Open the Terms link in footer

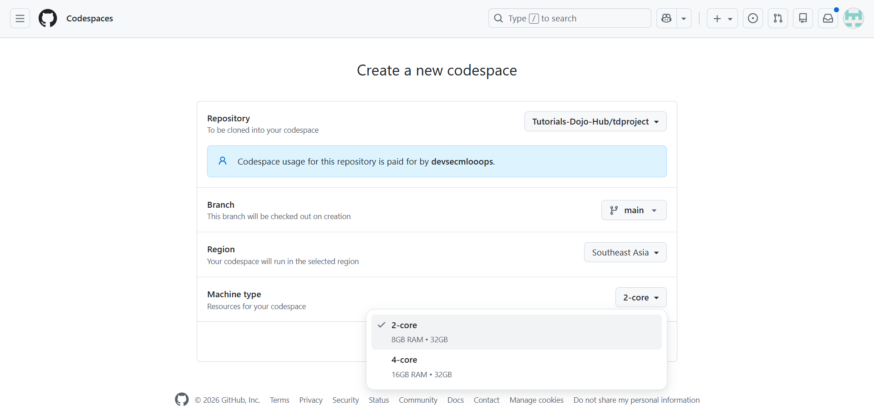279,400
